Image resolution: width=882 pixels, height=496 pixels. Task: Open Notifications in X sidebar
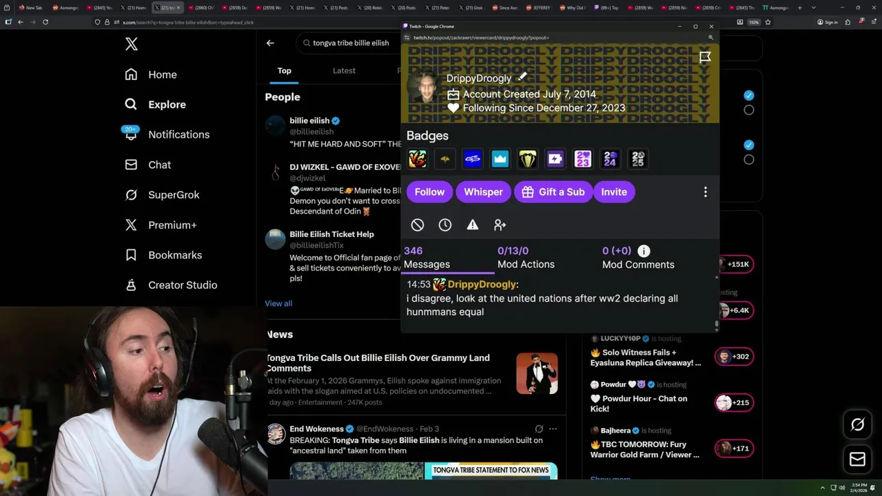pyautogui.click(x=166, y=134)
